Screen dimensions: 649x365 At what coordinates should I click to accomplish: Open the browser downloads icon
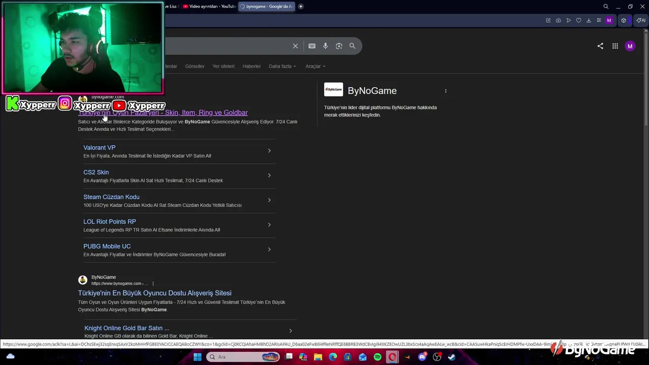pos(589,20)
